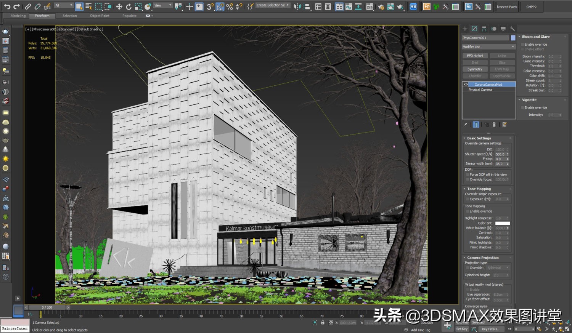Open the View coordinate system dropdown
This screenshot has width=572, height=333.
pos(163,6)
